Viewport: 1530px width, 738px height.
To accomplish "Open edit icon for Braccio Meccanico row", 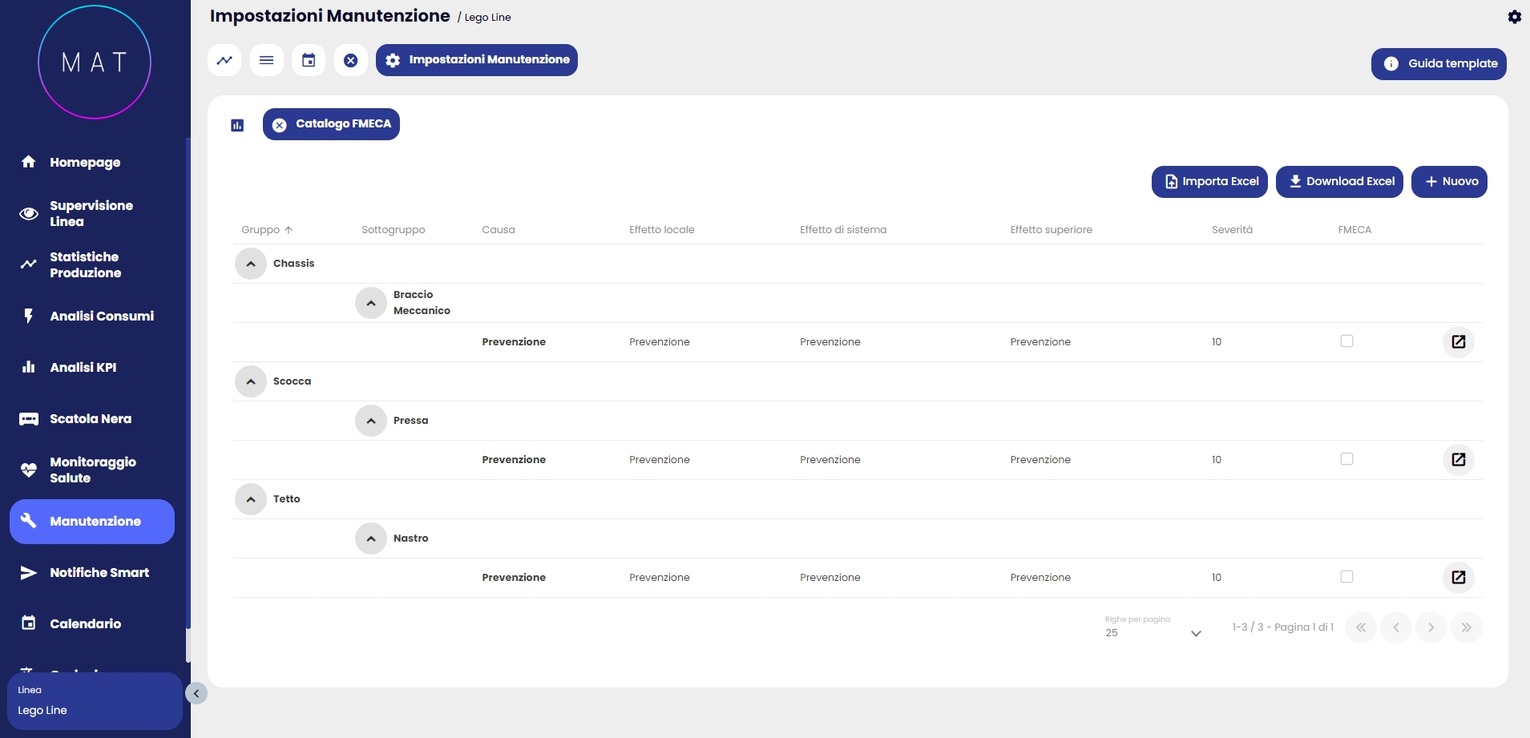I will coord(1458,342).
